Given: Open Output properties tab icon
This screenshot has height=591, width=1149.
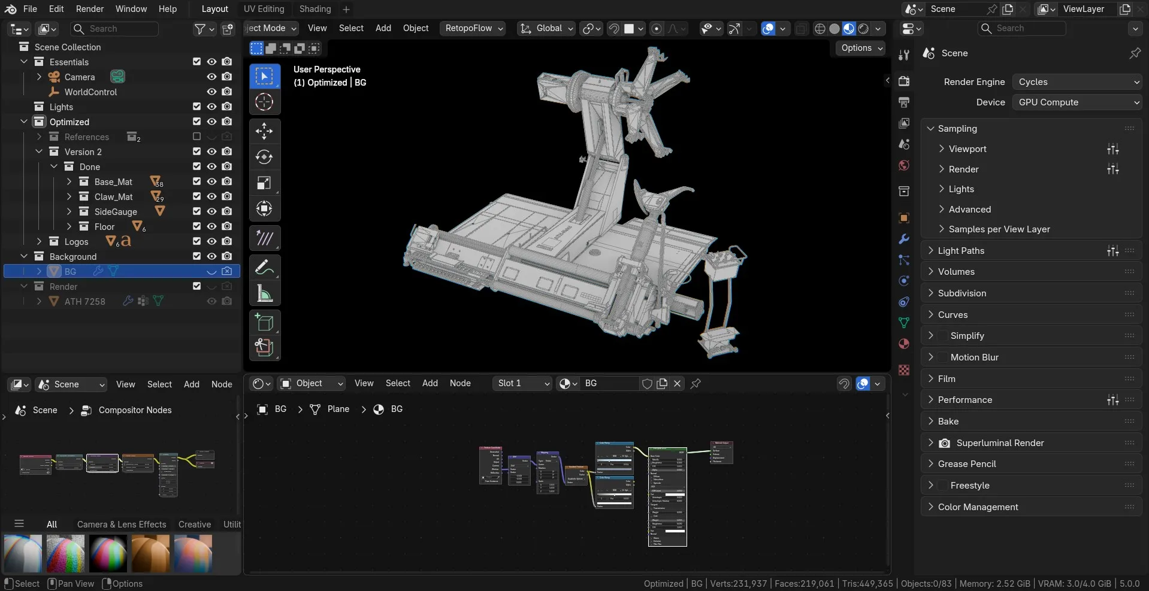Looking at the screenshot, I should (904, 102).
